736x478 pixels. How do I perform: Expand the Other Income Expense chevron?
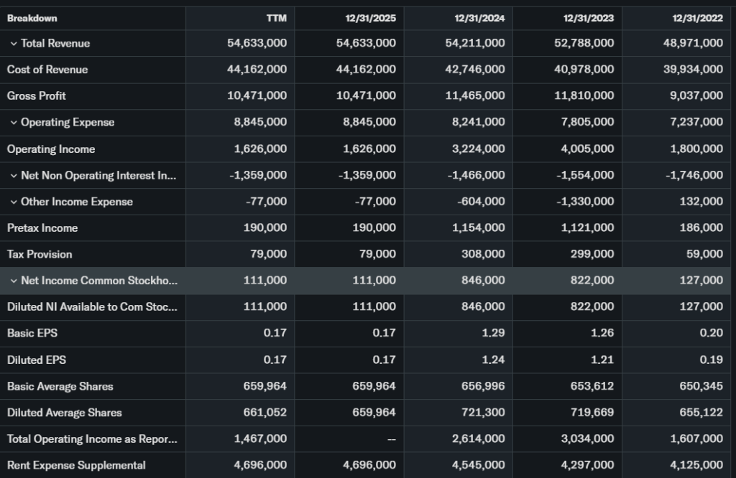14,202
